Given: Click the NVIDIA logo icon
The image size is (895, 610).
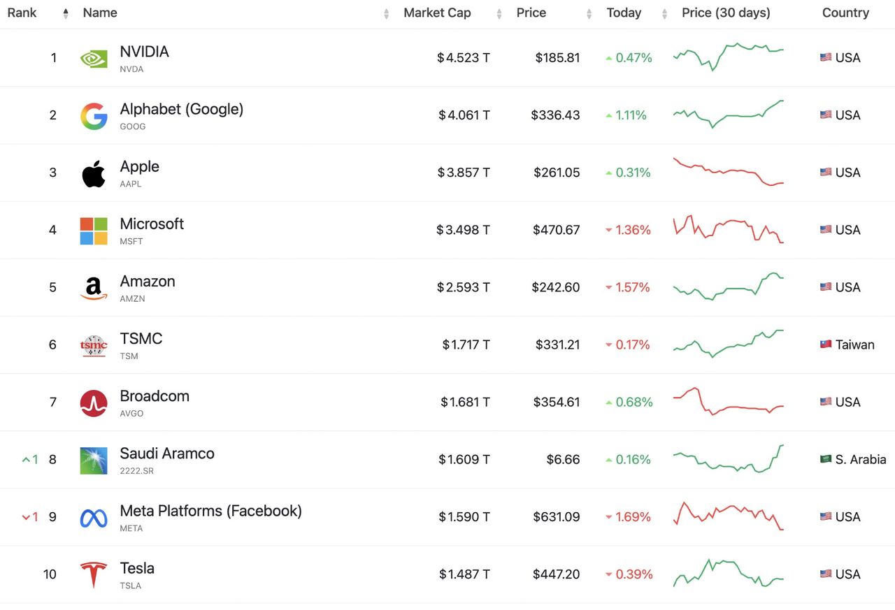Looking at the screenshot, I should click(94, 59).
